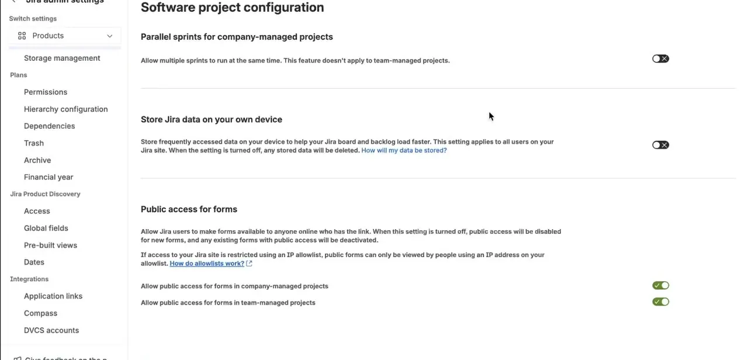Toggle Parallel sprints for company-managed projects
This screenshot has height=360, width=748.
click(x=660, y=58)
